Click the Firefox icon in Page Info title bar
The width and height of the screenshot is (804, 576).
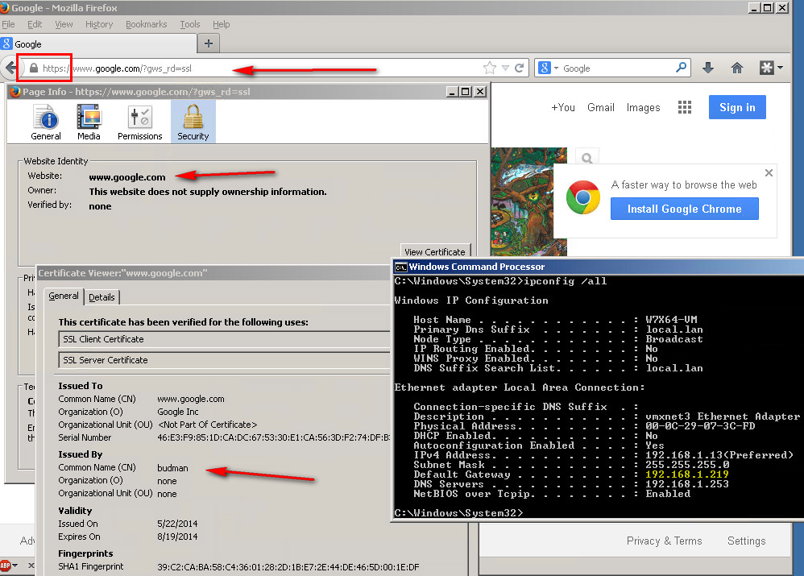pos(15,92)
